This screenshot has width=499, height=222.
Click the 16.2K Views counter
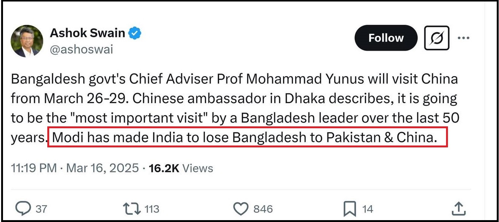tap(181, 168)
